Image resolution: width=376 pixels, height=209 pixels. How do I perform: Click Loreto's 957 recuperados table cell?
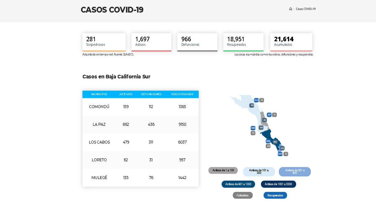(x=182, y=160)
